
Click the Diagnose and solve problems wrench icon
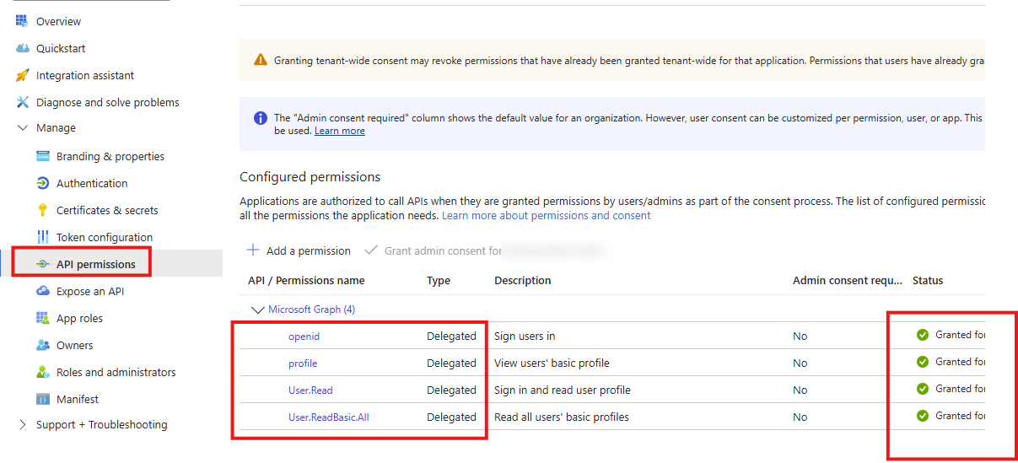22,102
